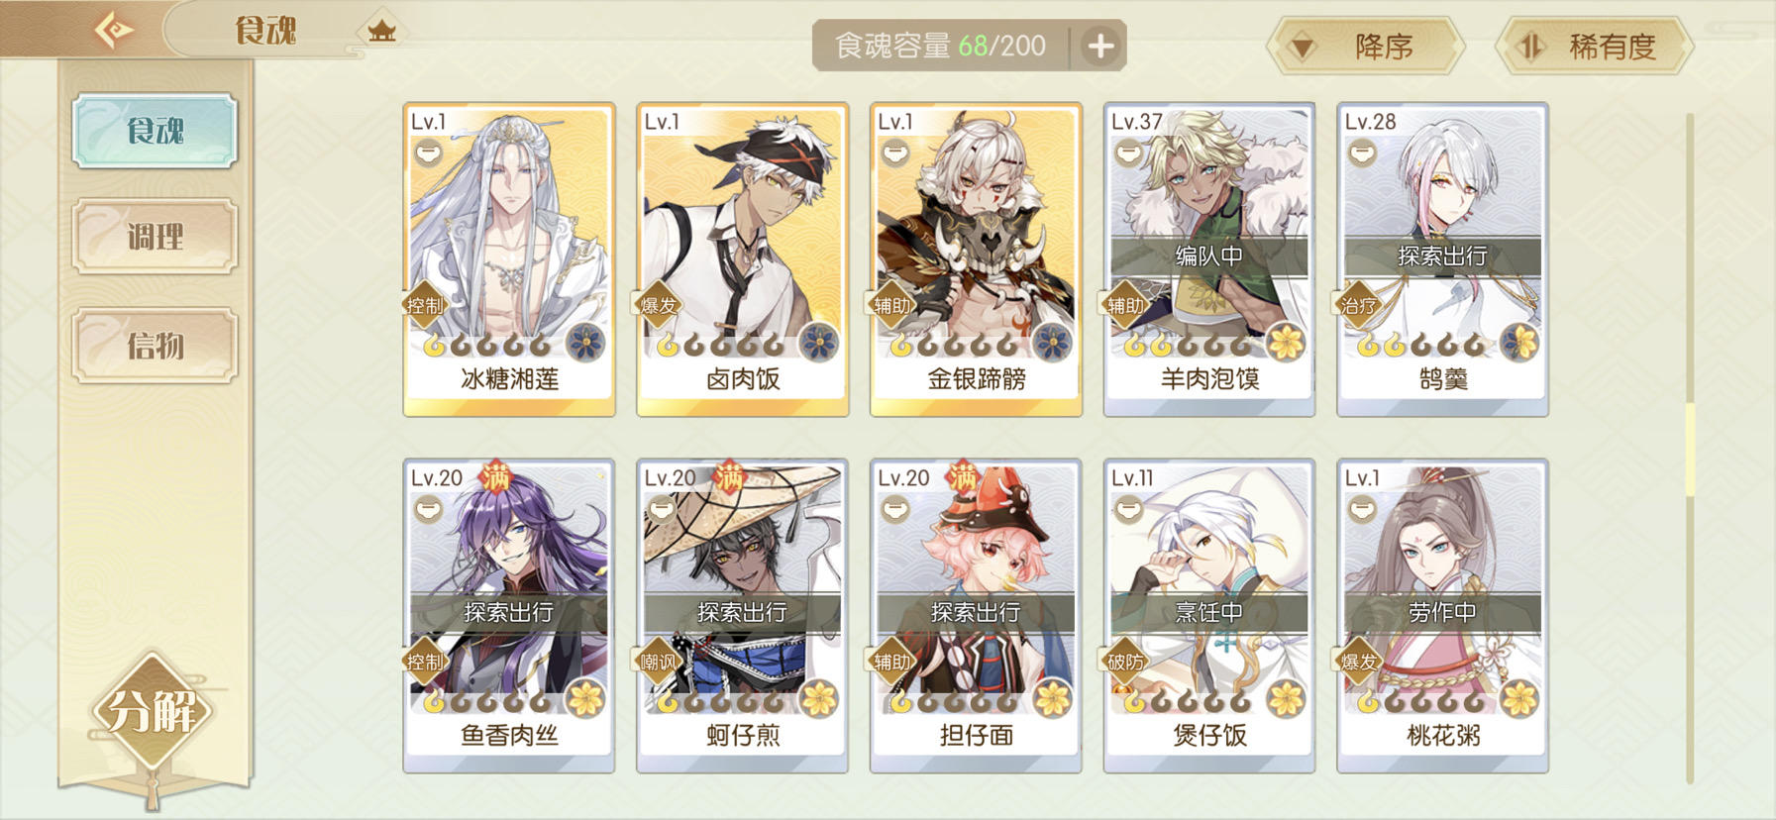Toggle the 降序 sort order
This screenshot has height=820, width=1776.
point(1366,46)
